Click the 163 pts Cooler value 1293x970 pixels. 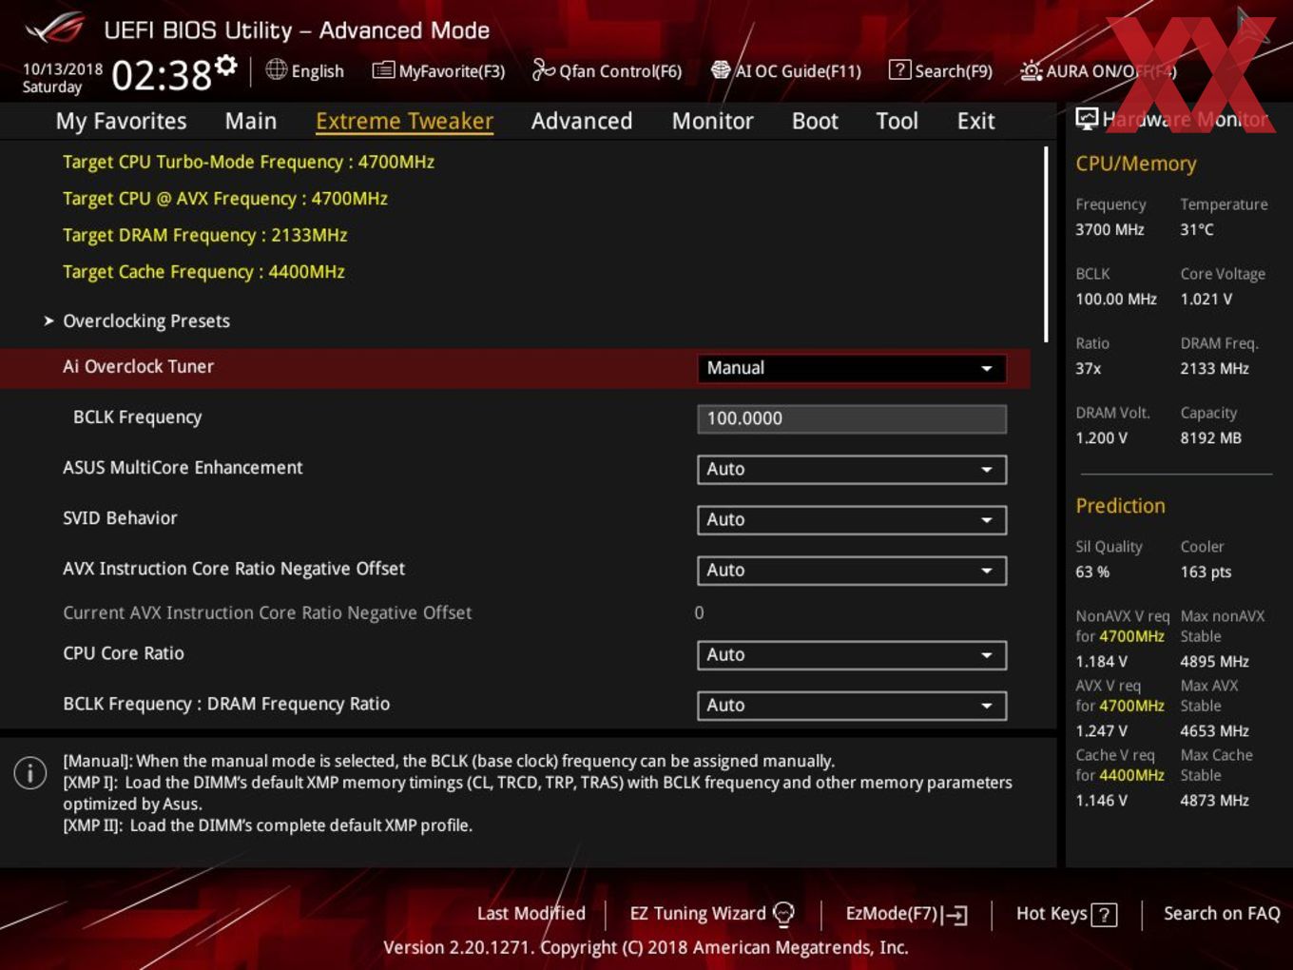tap(1206, 572)
